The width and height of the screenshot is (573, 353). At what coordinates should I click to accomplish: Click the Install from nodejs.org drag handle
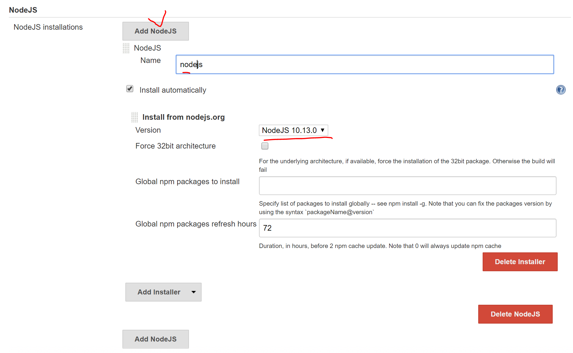click(134, 117)
